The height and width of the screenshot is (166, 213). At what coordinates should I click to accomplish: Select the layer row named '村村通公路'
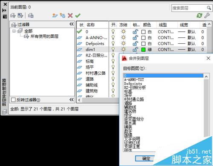point(95,73)
